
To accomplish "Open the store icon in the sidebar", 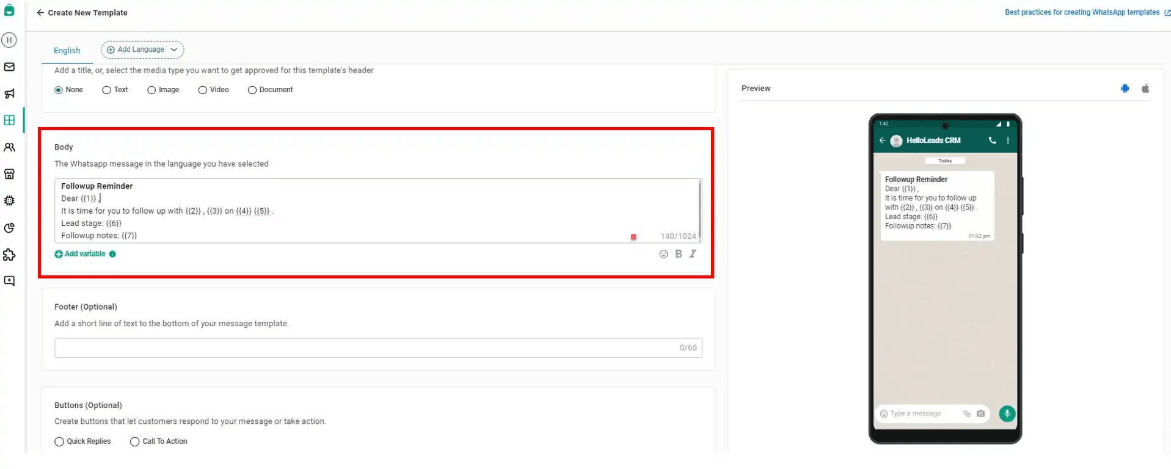I will 9,174.
